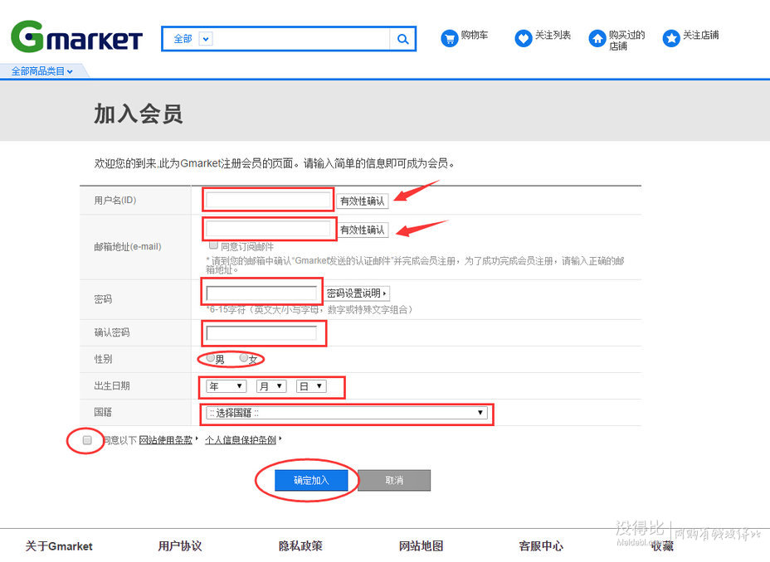Click the 密码 password input field
The width and height of the screenshot is (770, 562).
(x=261, y=293)
